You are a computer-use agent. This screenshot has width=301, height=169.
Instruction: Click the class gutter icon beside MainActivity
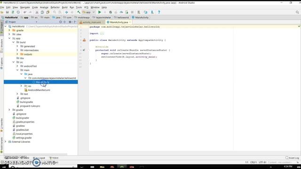coord(84,40)
